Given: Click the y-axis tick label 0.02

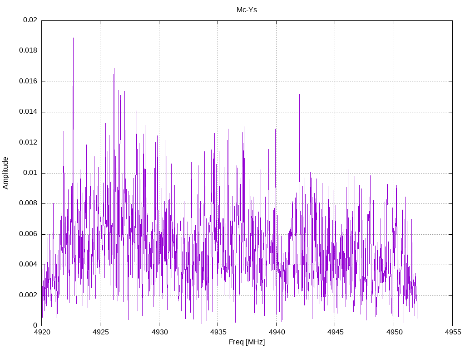Looking at the screenshot, I should (x=30, y=20).
